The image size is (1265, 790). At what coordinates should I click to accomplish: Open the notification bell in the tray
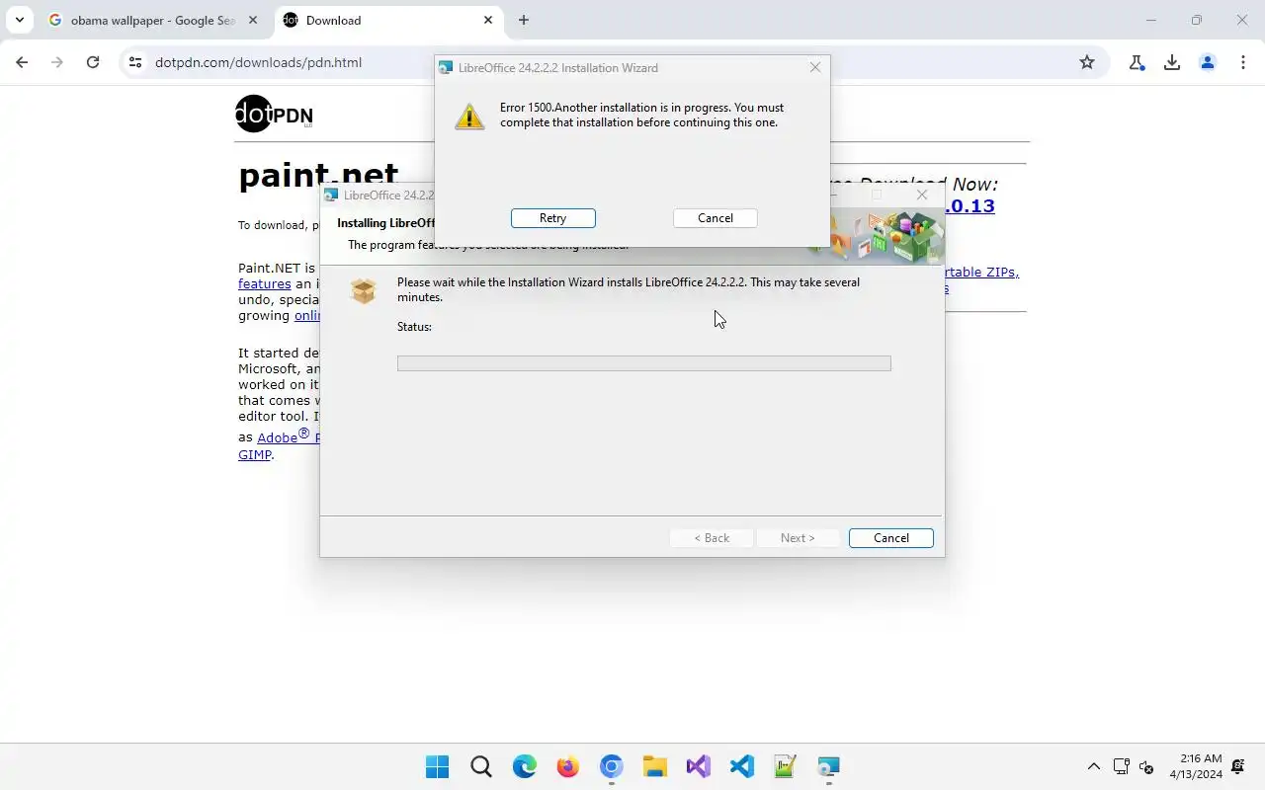(x=1238, y=766)
